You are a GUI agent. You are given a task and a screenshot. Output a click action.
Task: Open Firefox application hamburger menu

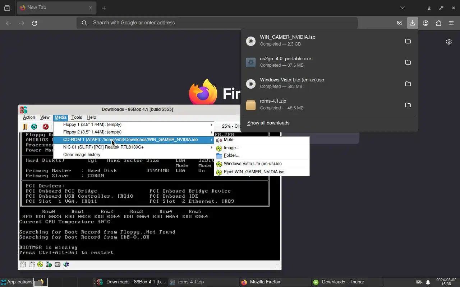[451, 23]
